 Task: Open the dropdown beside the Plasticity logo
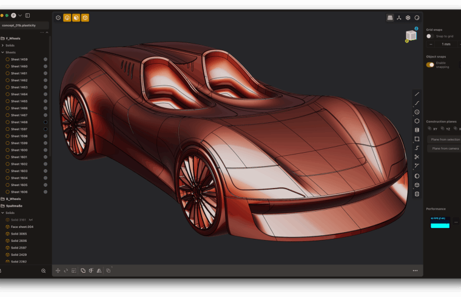20,15
